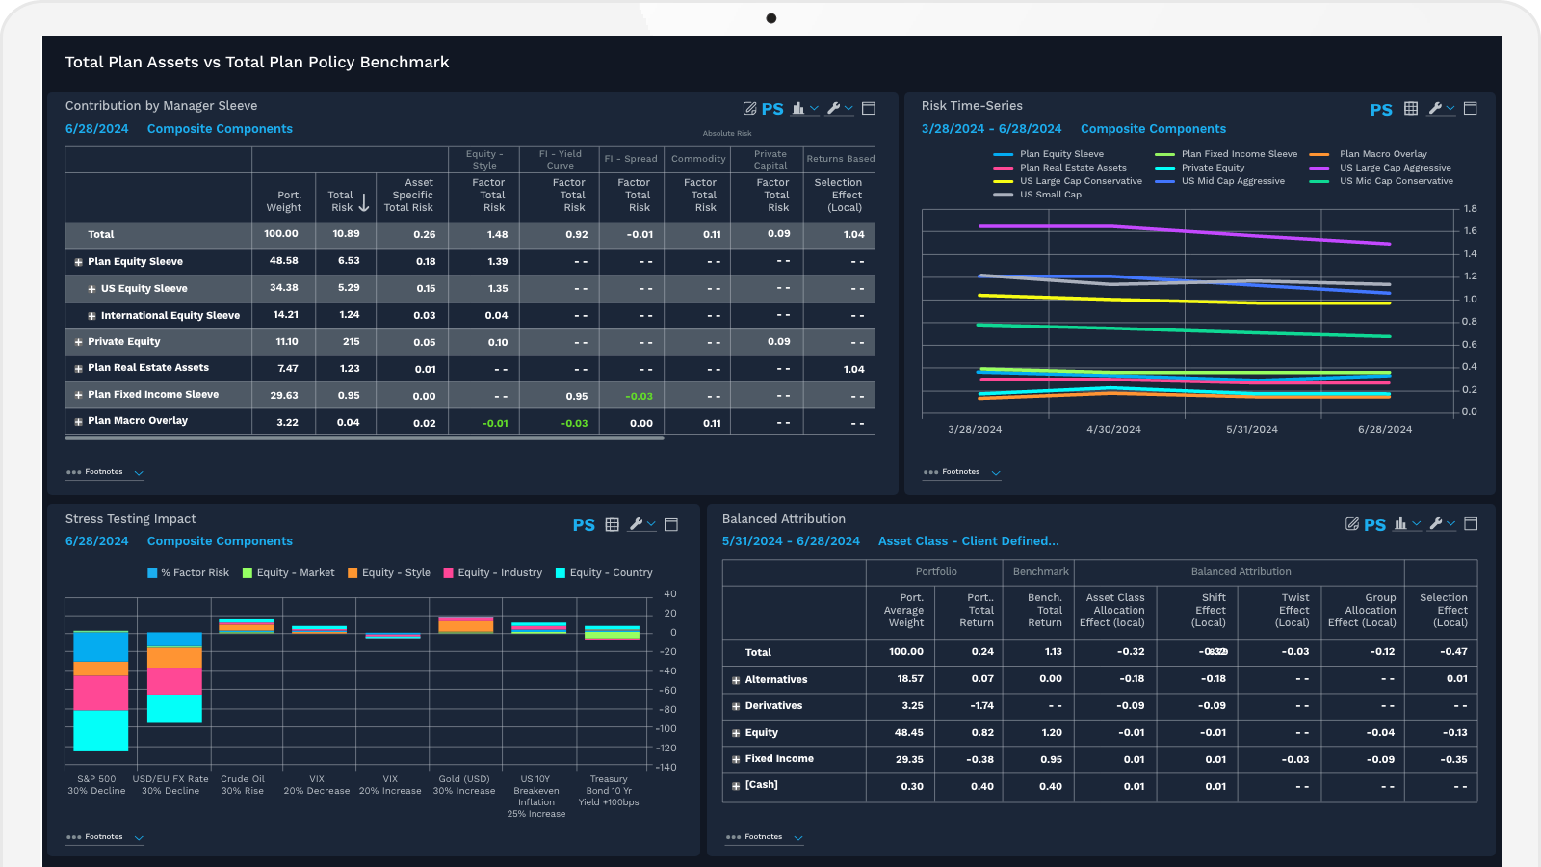This screenshot has width=1541, height=867.
Task: Select the Benchmark column header tab
Action: 1040,571
